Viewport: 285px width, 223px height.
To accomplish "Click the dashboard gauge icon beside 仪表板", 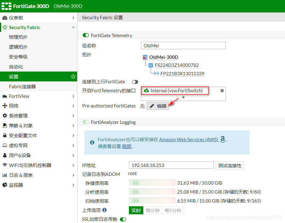I will pos(5,18).
